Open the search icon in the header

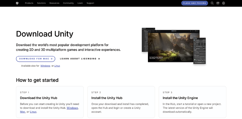[212, 3]
